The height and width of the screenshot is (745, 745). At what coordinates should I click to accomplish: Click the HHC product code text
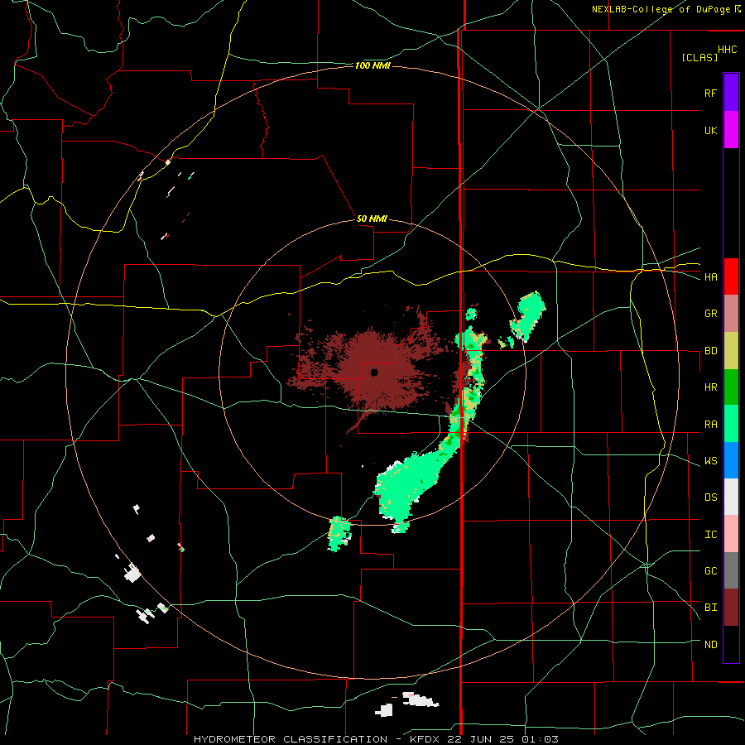728,50
